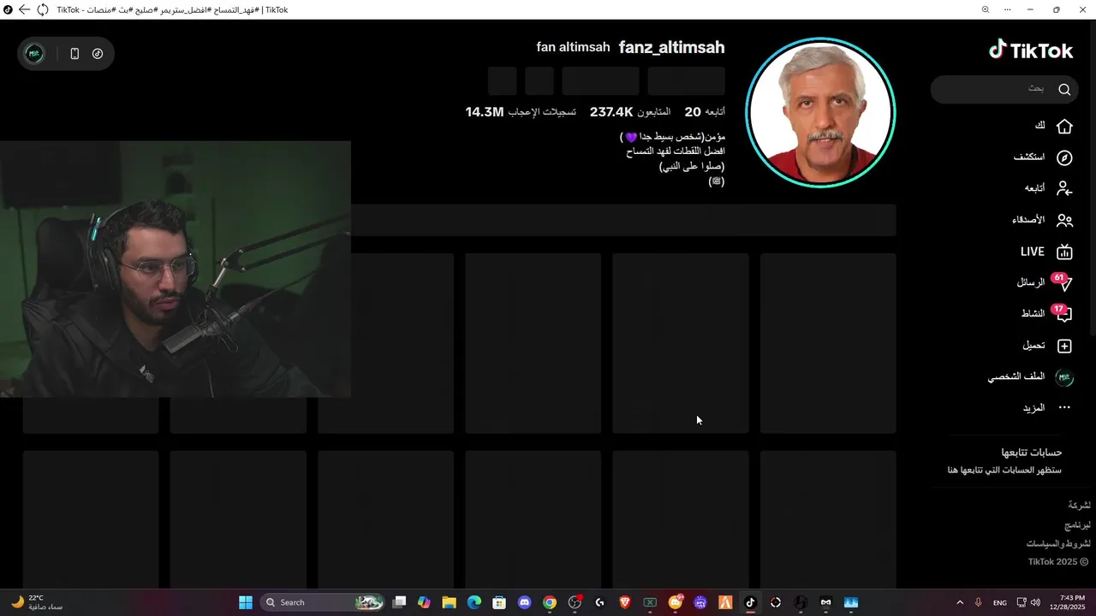Click the volume icon in the system tray

point(1035,602)
